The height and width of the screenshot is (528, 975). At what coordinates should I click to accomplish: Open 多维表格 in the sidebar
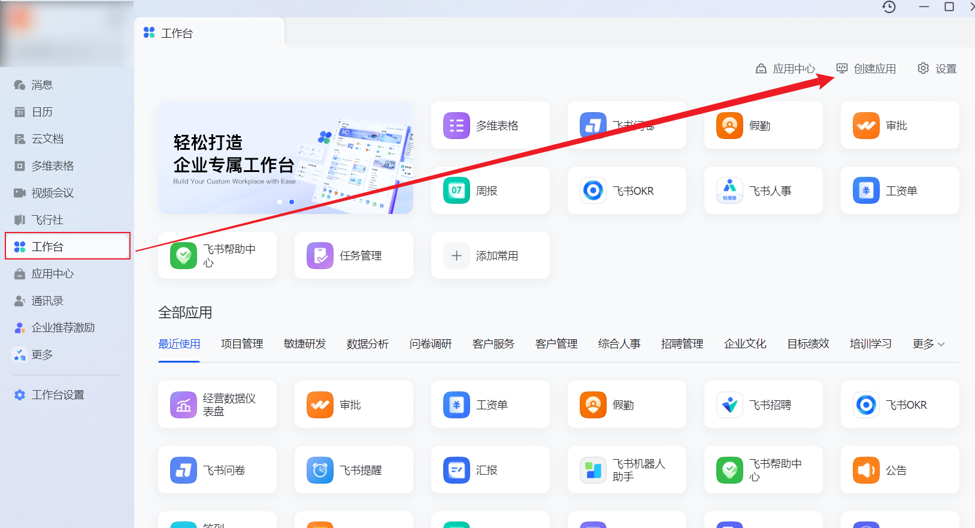67,165
